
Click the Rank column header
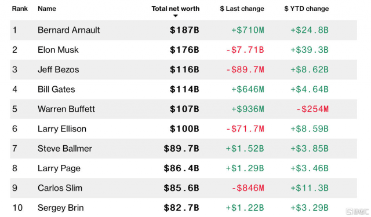[20, 9]
